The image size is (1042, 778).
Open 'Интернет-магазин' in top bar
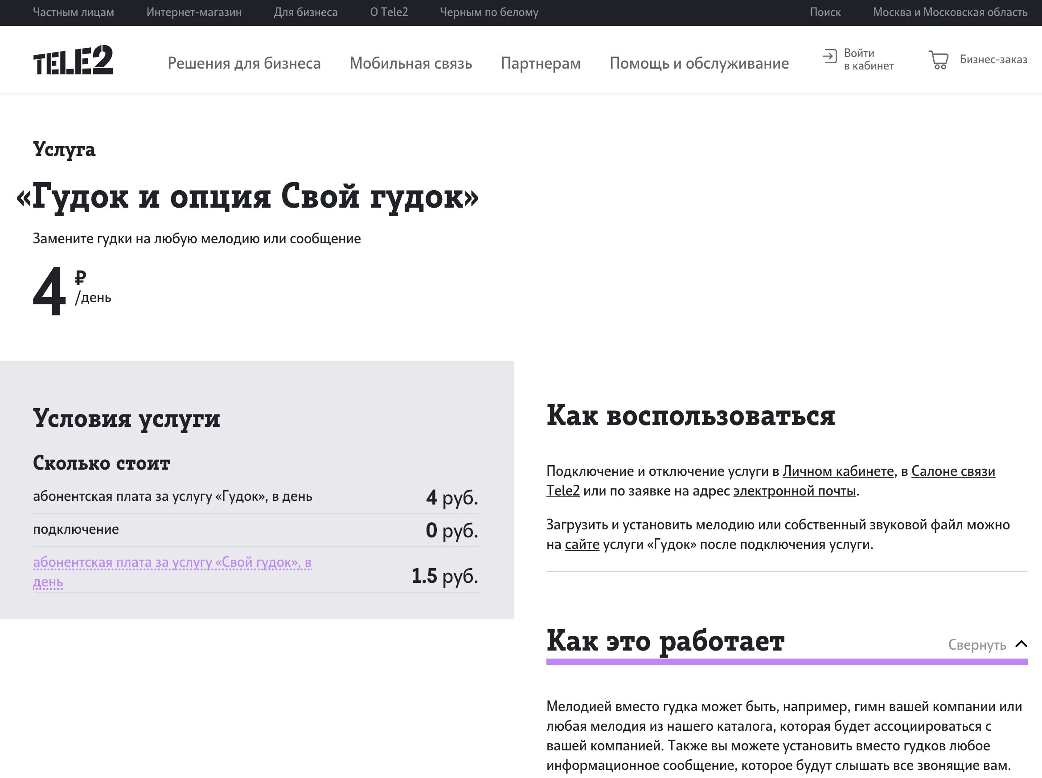pos(194,12)
